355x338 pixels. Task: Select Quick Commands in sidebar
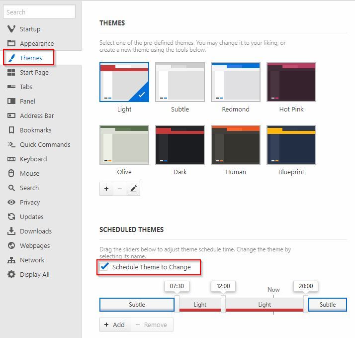(45, 144)
